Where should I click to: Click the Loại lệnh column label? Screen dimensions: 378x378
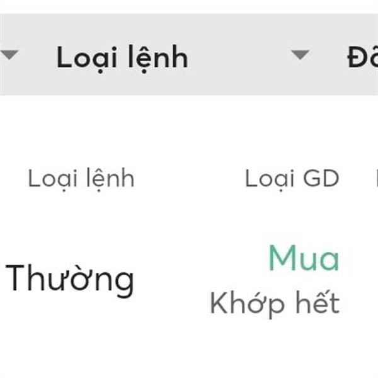click(81, 179)
